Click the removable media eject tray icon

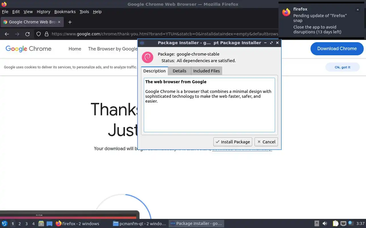coord(317,223)
